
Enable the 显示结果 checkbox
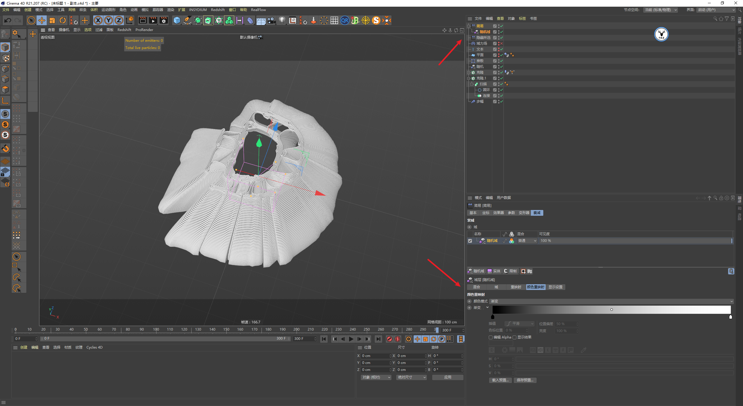[514, 337]
